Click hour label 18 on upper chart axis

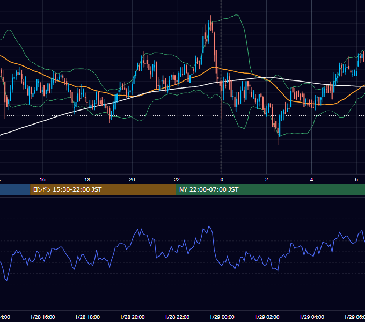tap(87, 179)
